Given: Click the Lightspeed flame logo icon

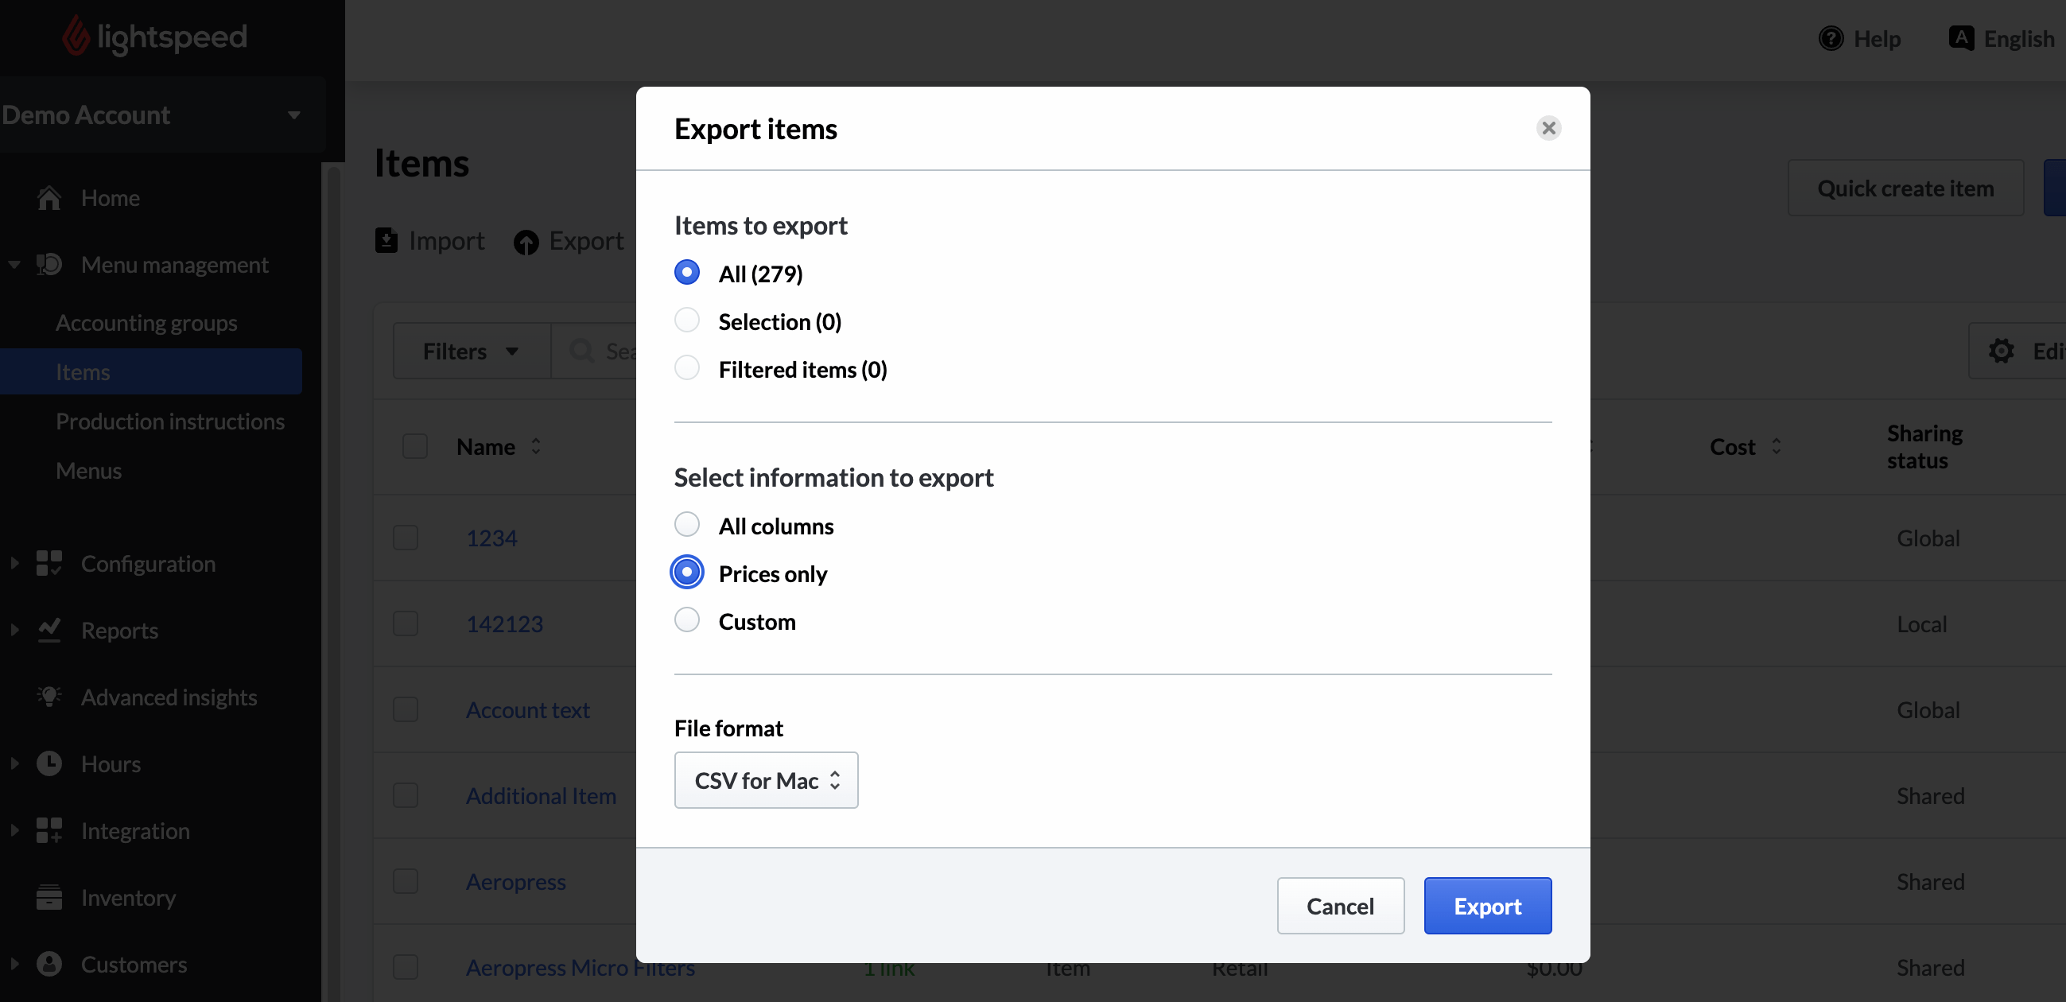Looking at the screenshot, I should point(76,37).
